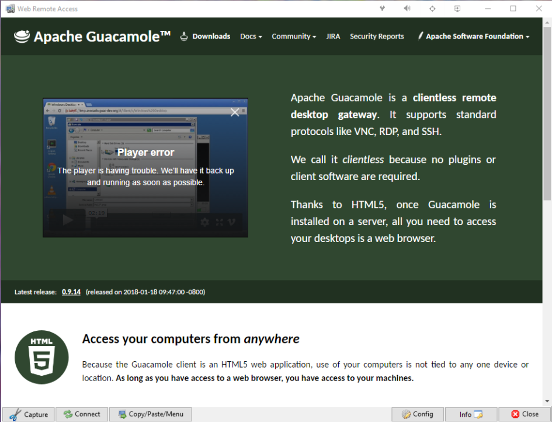The image size is (552, 422).
Task: Open the 0.9.14 release link
Action: [71, 292]
